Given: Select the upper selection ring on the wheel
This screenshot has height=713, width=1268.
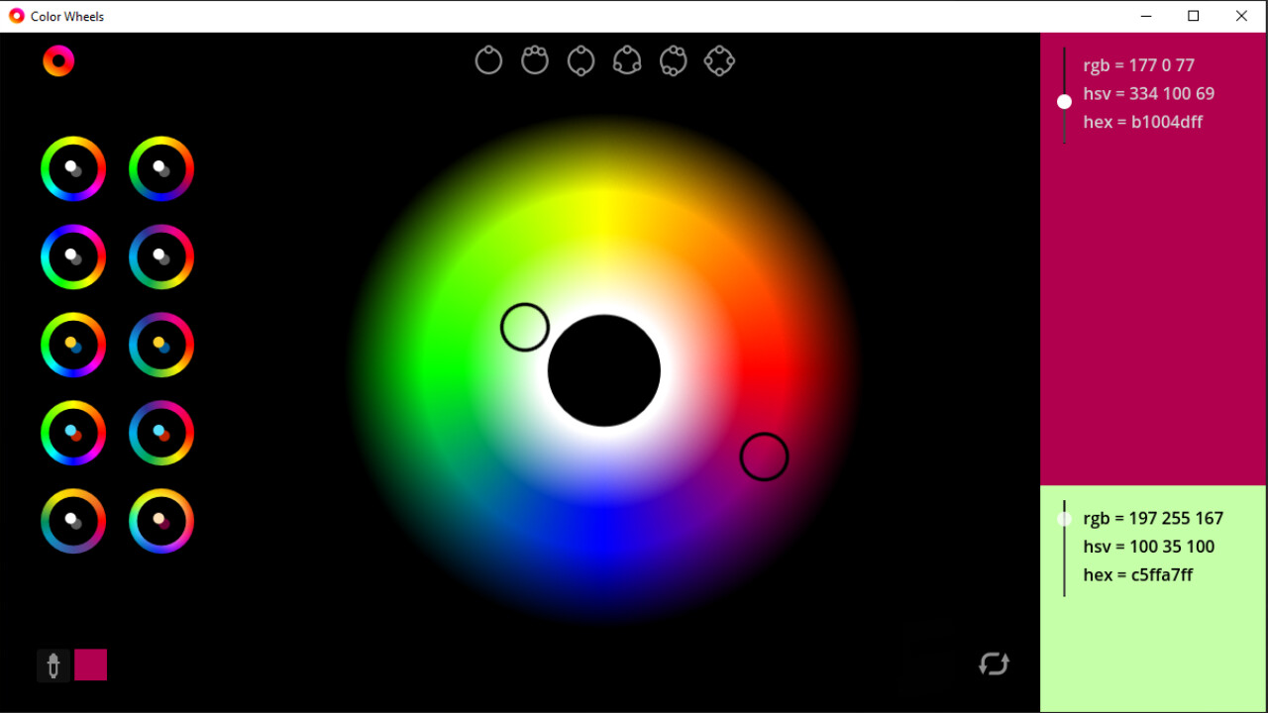Looking at the screenshot, I should [x=524, y=327].
